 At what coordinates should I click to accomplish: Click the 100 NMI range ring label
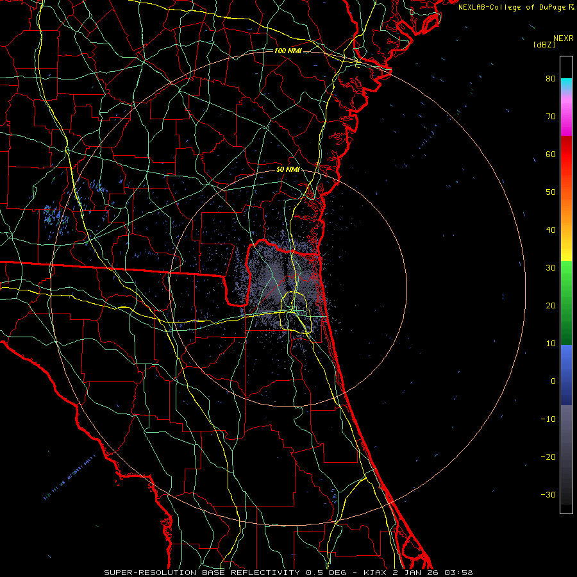click(288, 51)
